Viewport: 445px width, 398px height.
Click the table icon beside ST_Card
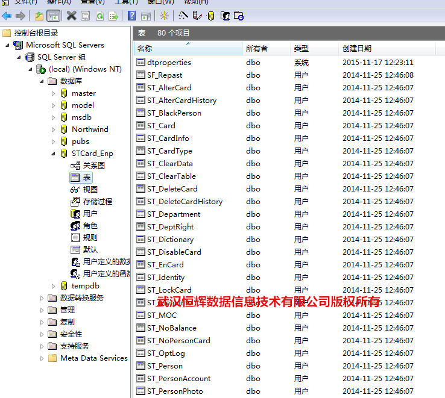(140, 125)
